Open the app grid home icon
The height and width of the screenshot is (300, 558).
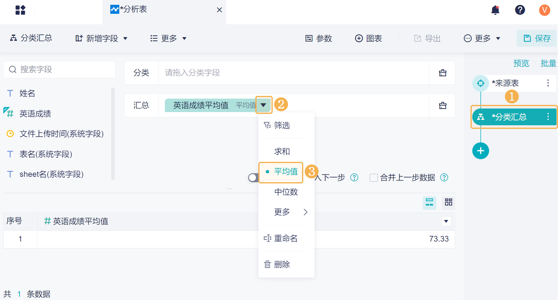(x=20, y=10)
